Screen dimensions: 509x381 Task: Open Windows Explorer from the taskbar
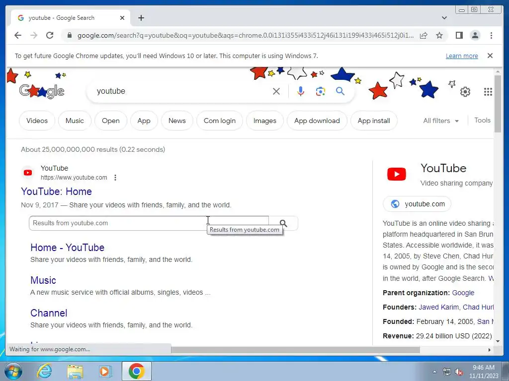point(75,372)
